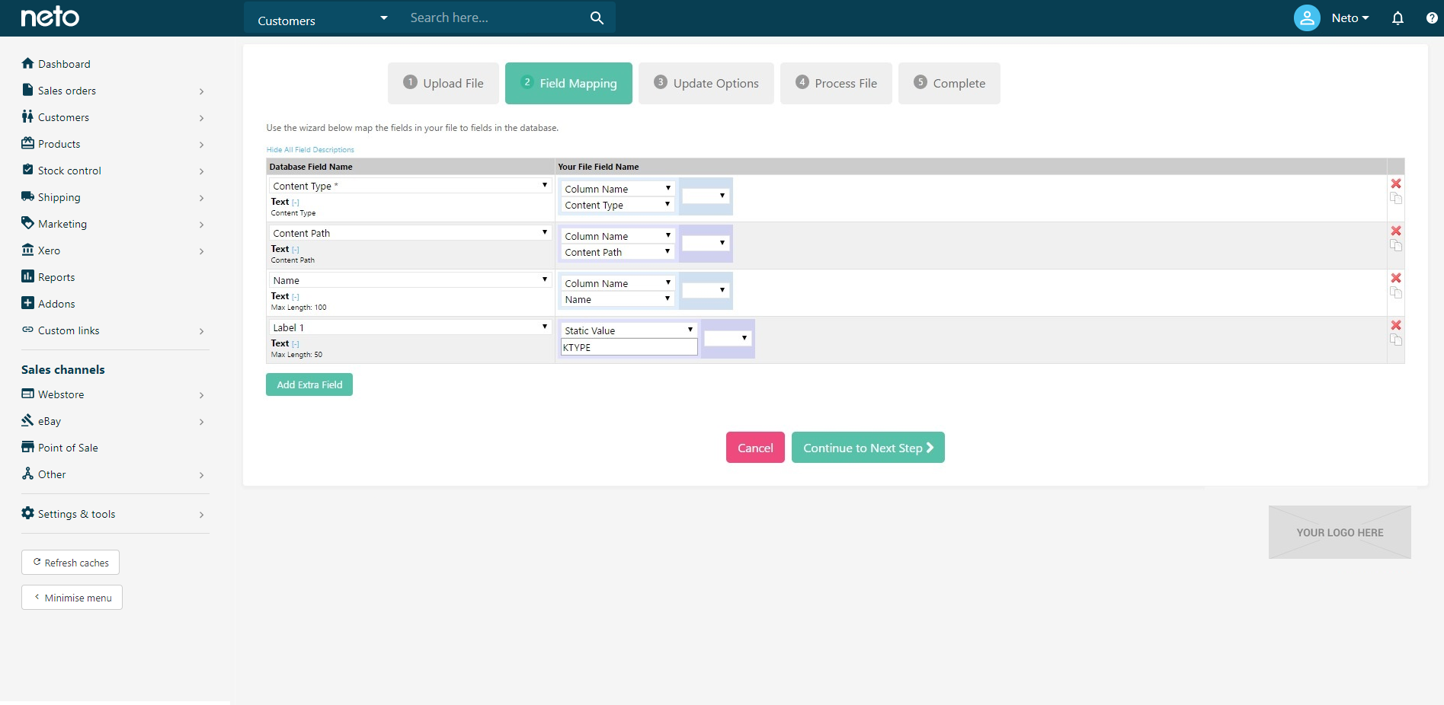Duplicate the Content Path mapping row
The image size is (1444, 705).
click(x=1396, y=245)
